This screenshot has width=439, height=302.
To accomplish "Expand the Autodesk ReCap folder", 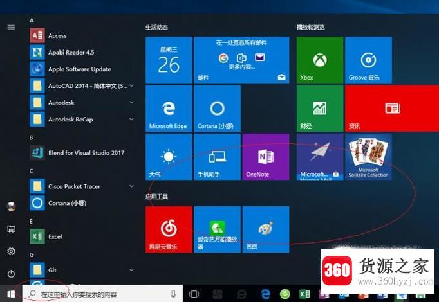I will (x=131, y=120).
